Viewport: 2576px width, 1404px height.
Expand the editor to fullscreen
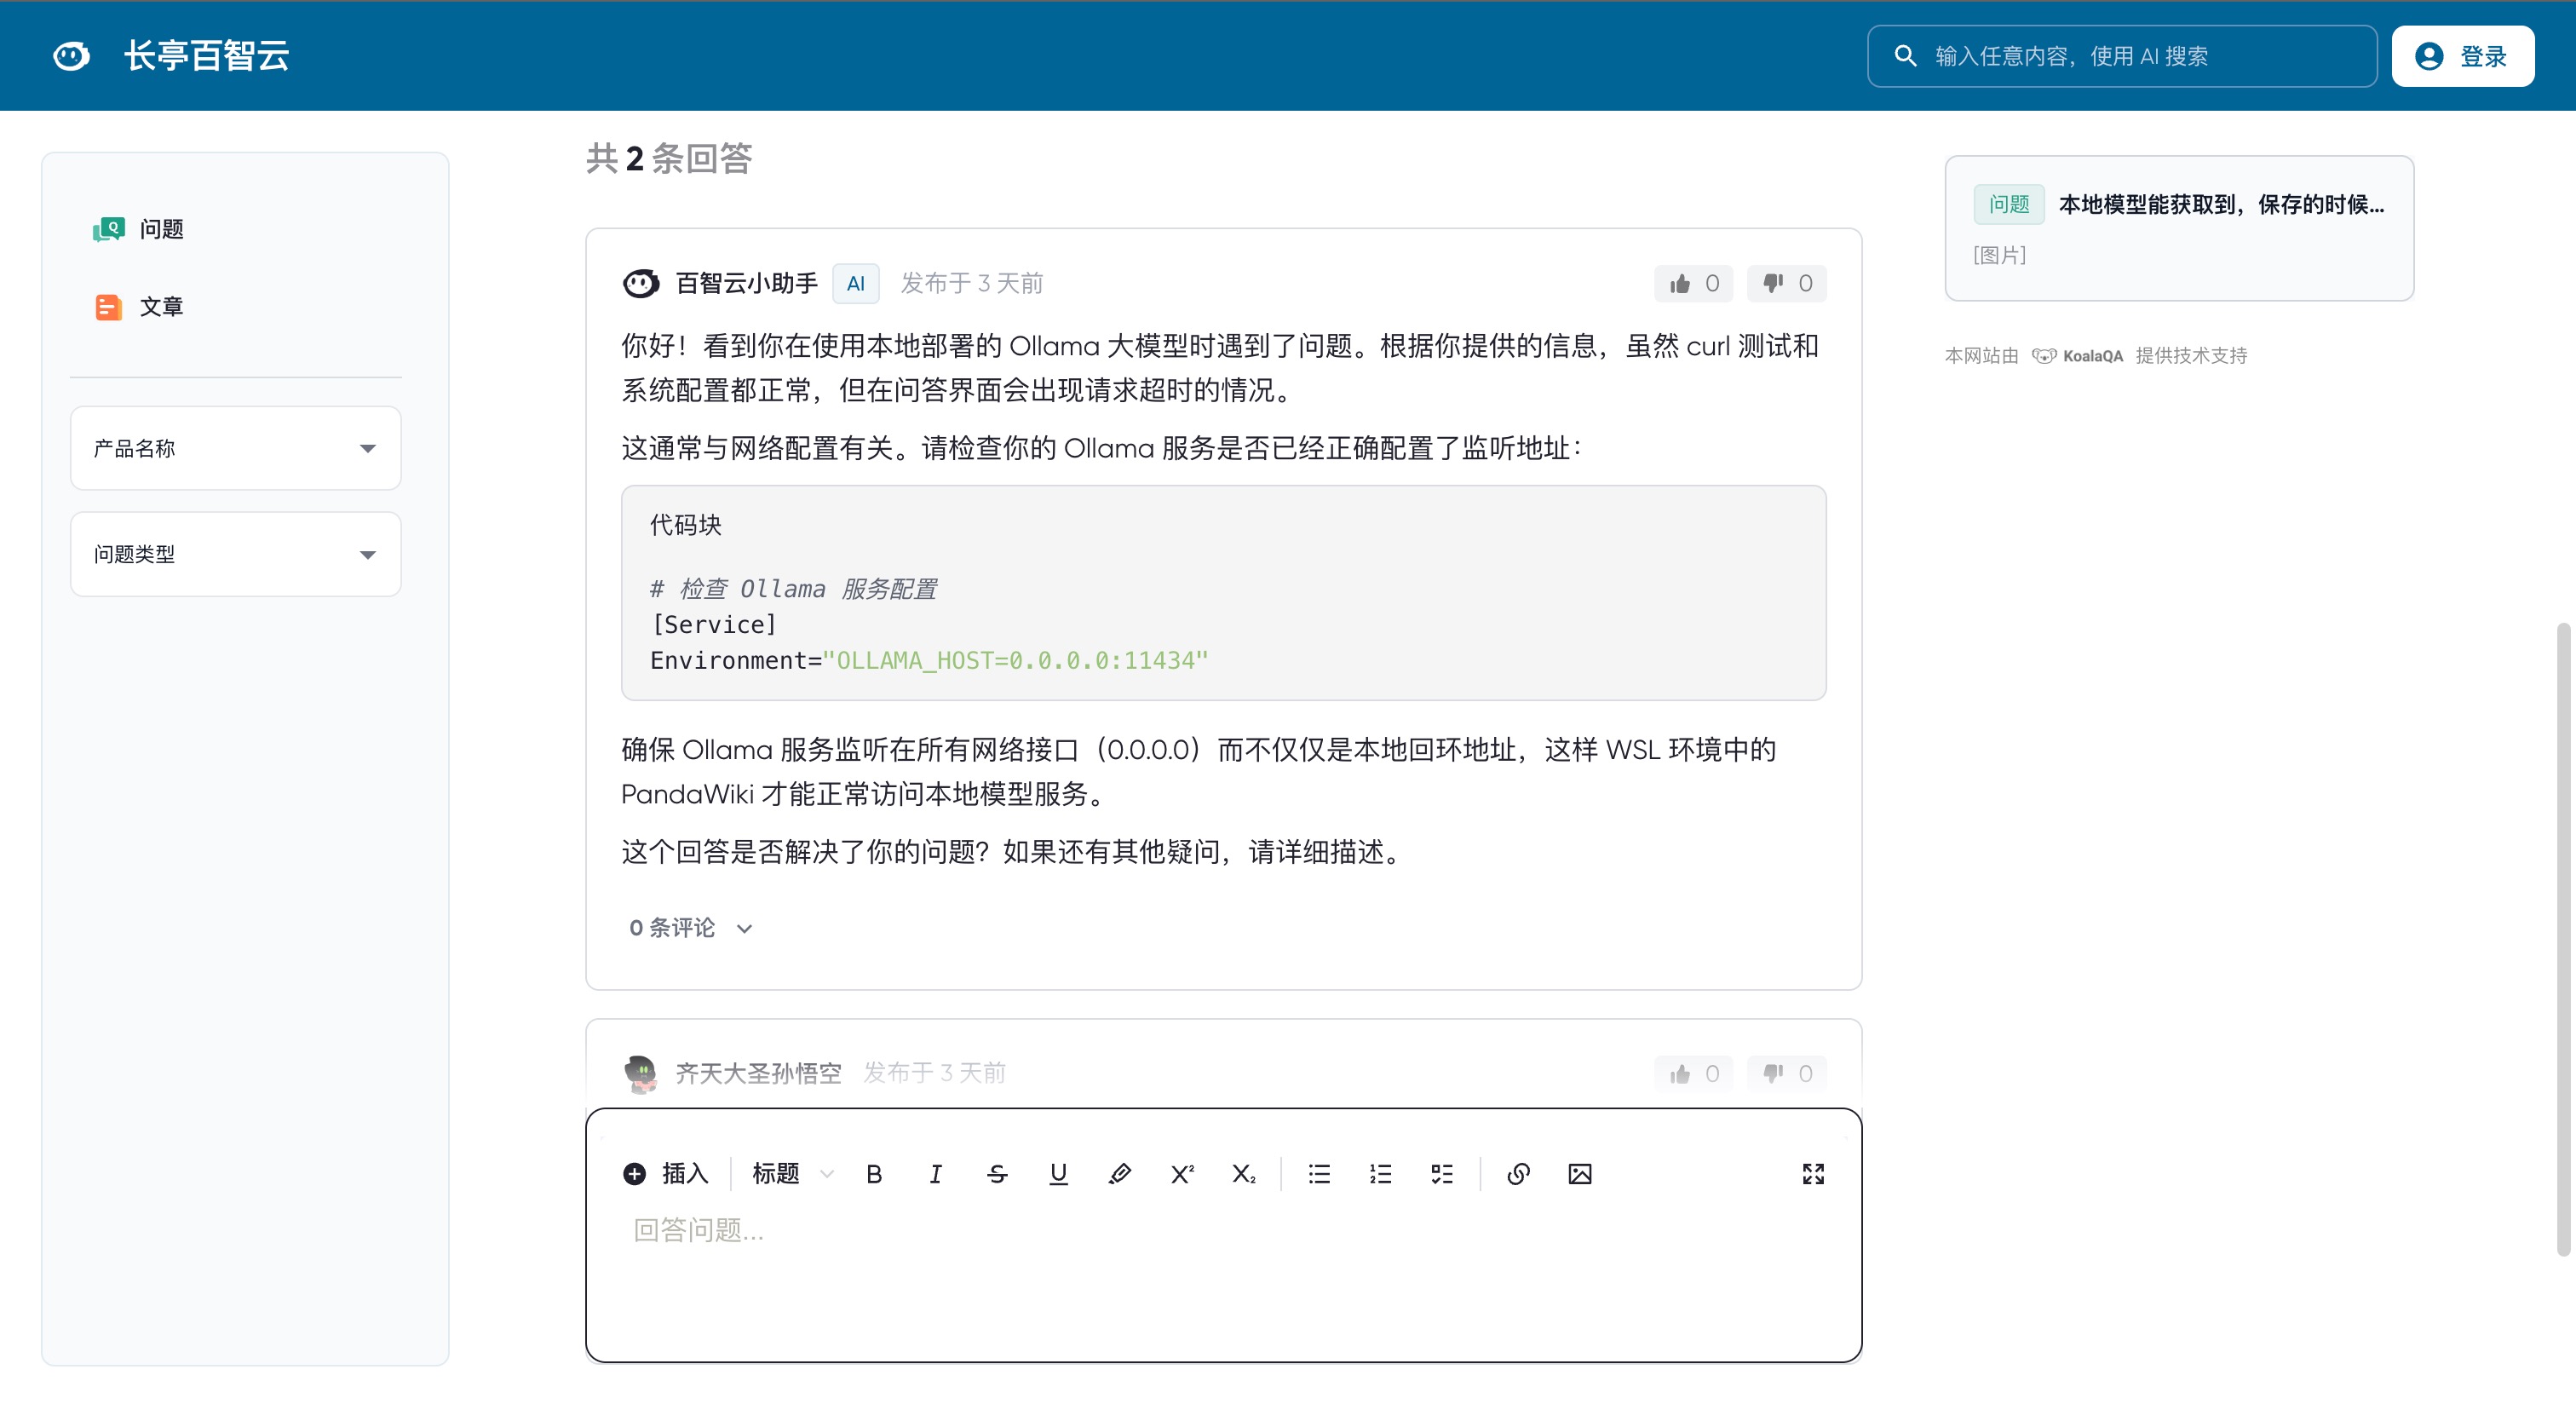click(1814, 1174)
